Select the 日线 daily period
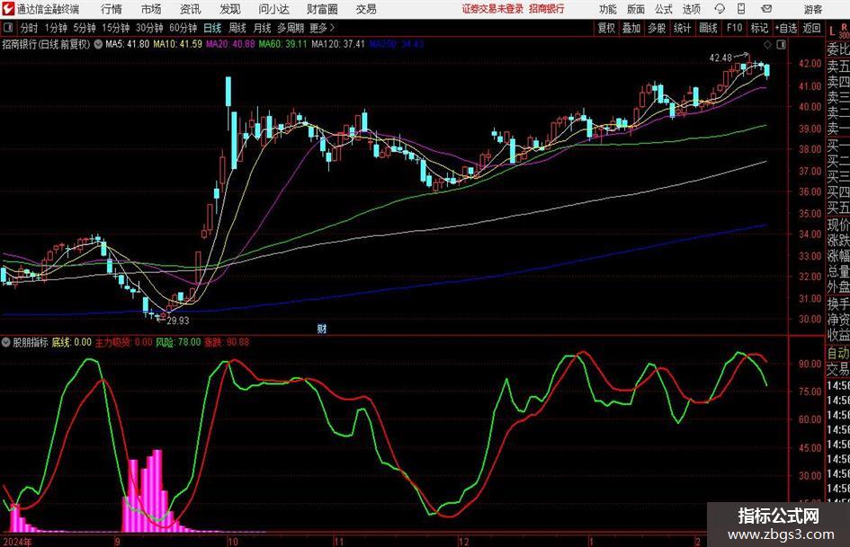 [x=212, y=28]
